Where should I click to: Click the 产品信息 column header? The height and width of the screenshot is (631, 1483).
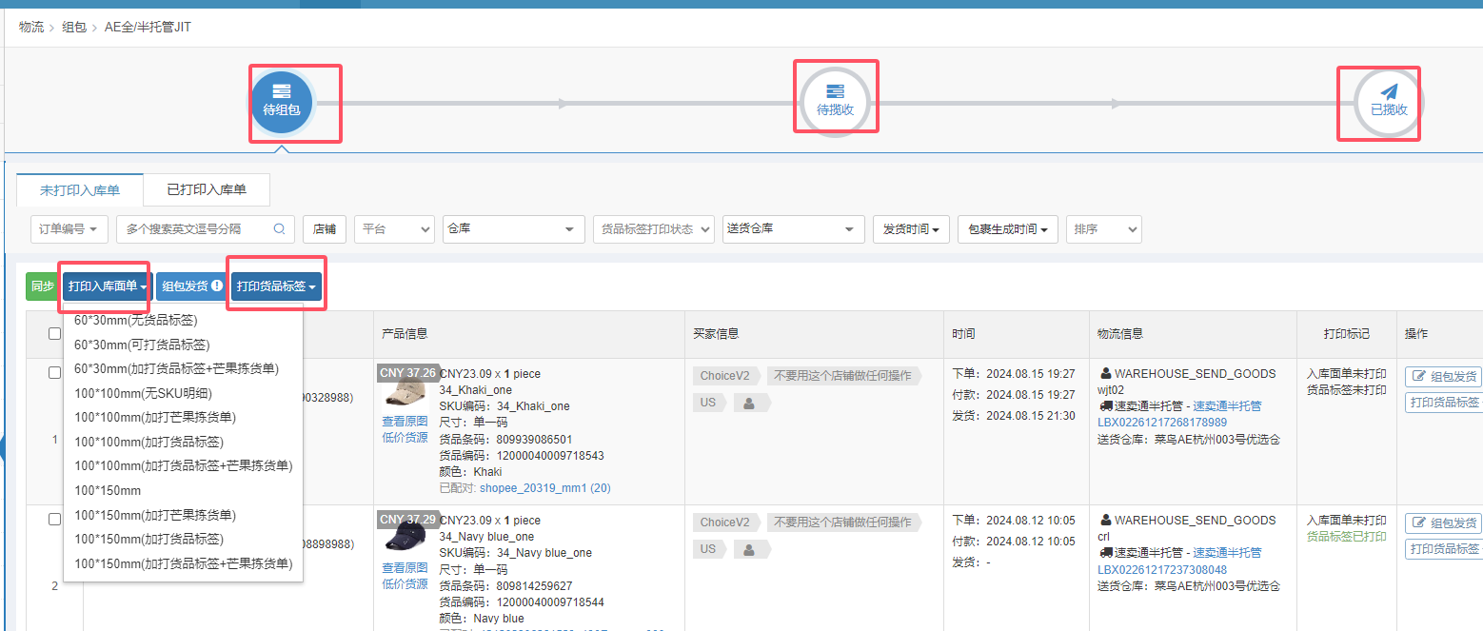(405, 334)
